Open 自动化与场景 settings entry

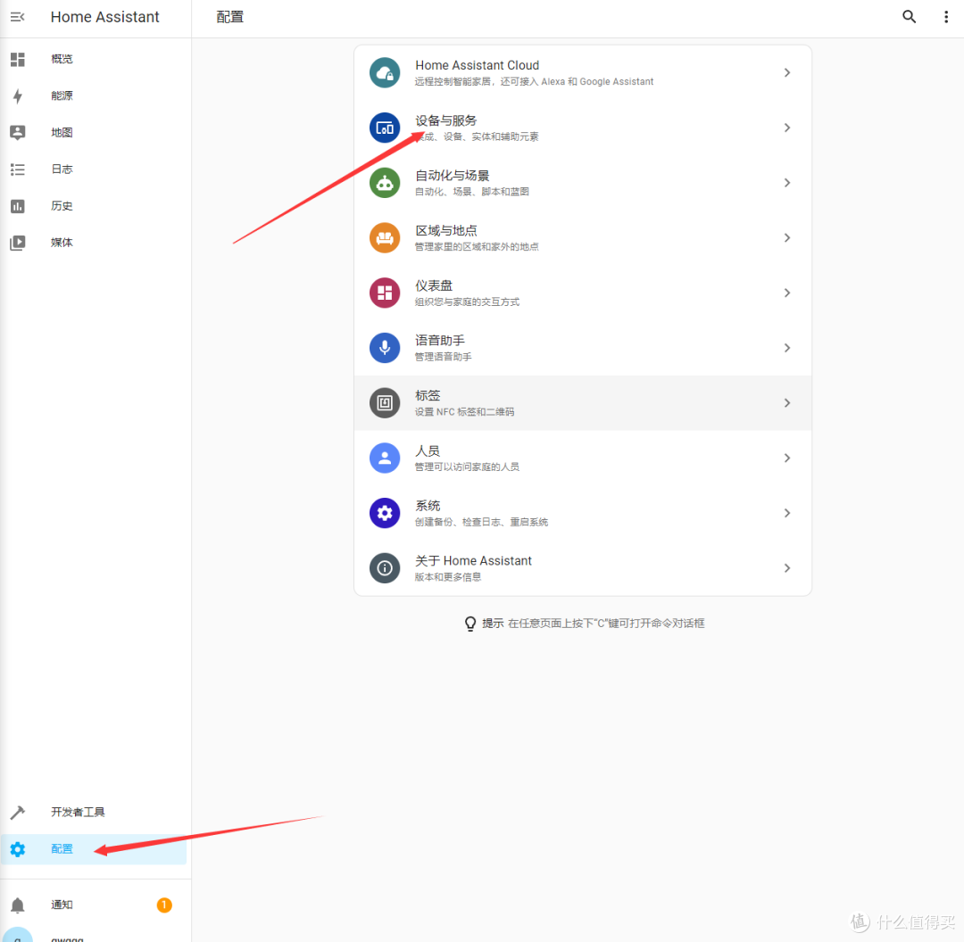click(583, 183)
